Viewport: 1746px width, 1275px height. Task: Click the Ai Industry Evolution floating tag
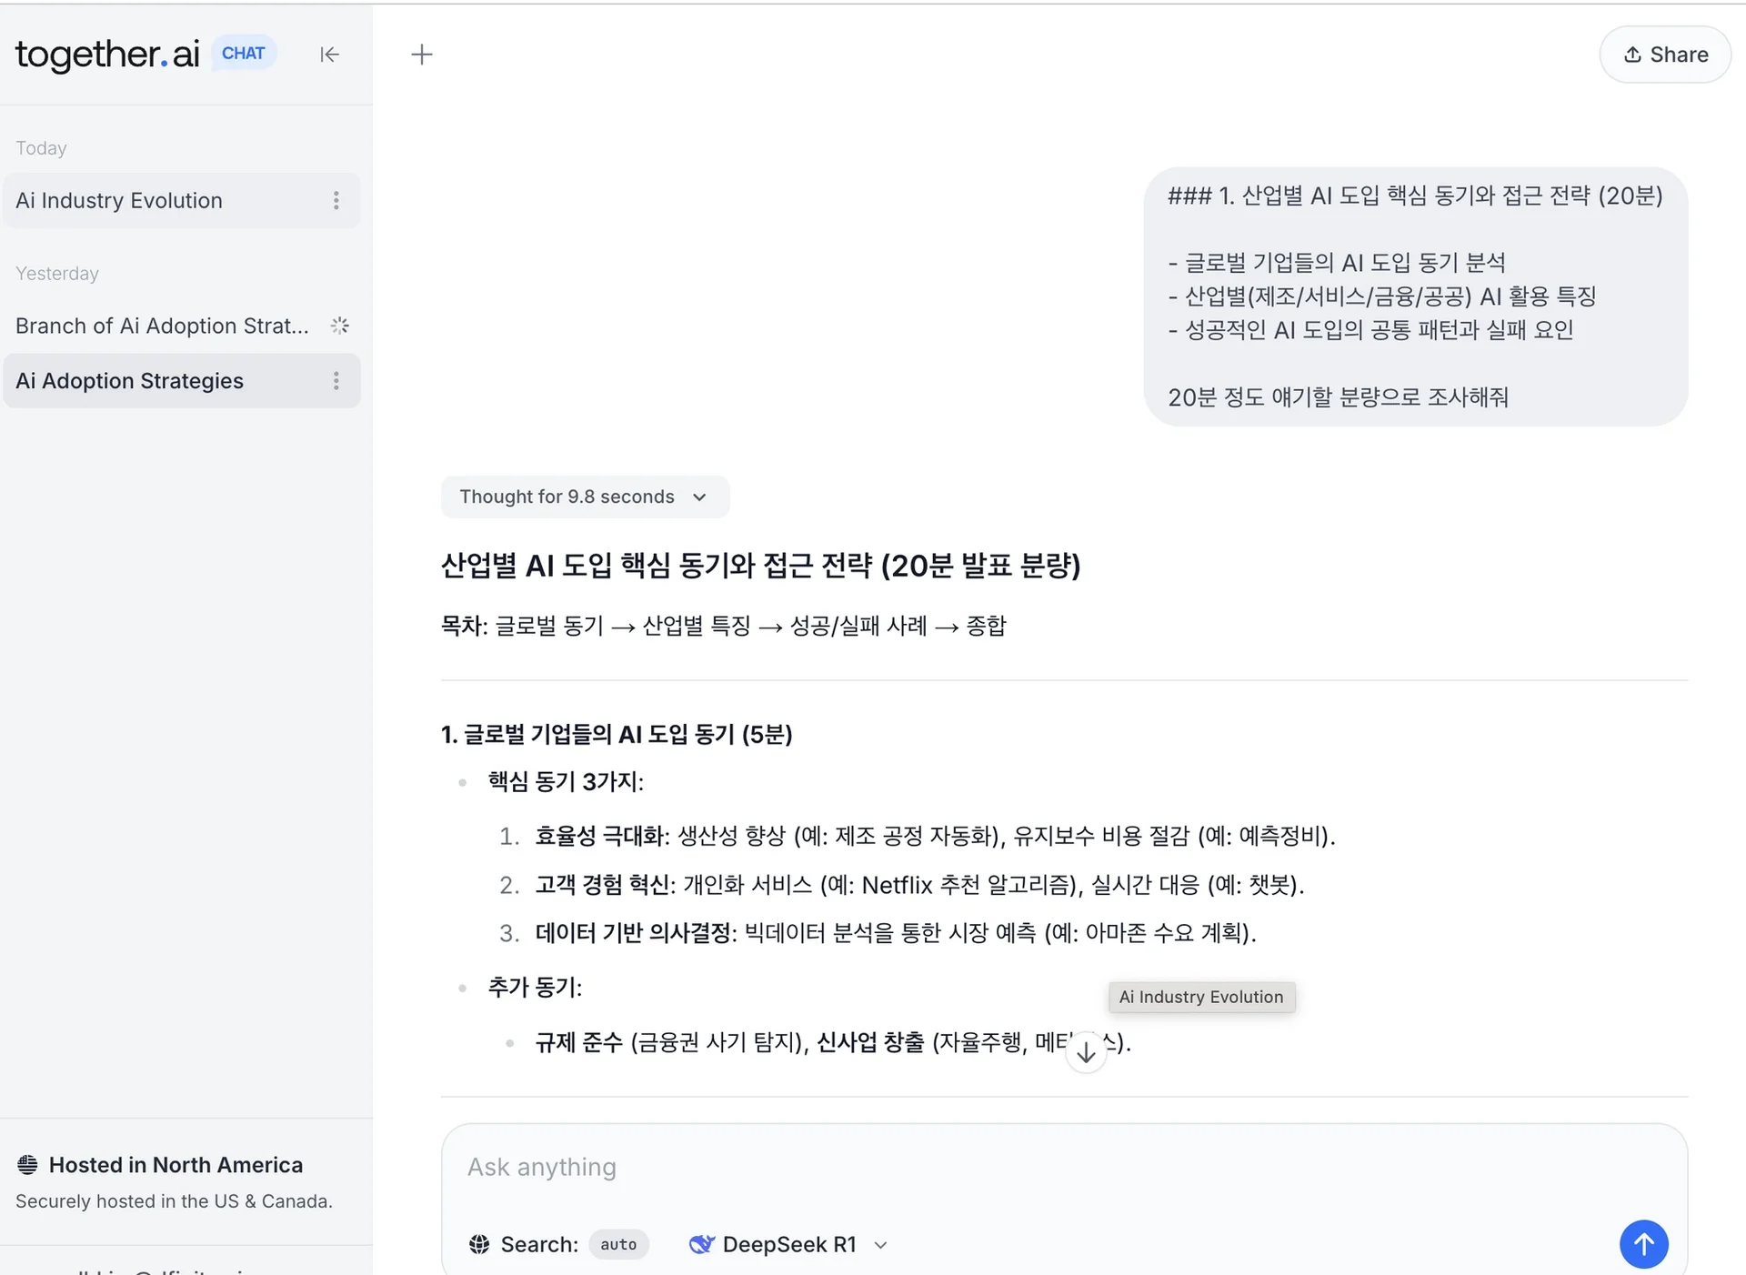pos(1200,997)
